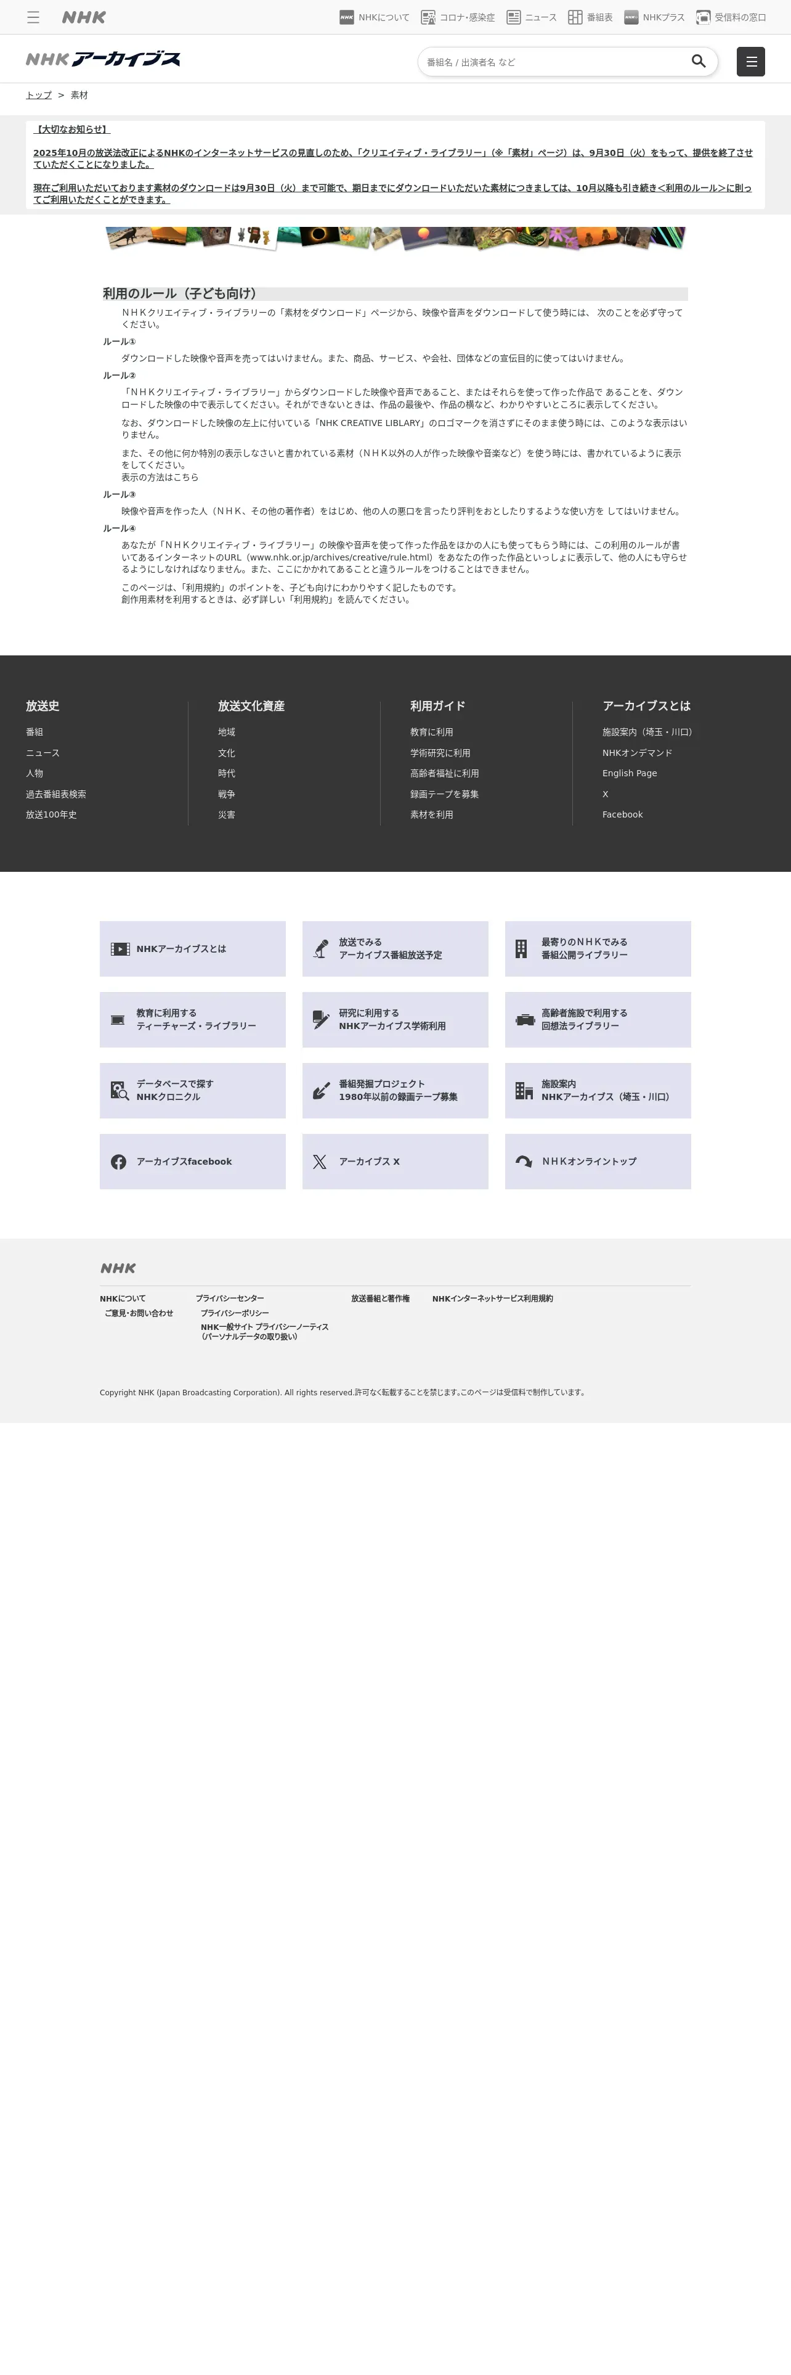Open the アーカイブスfacebook button text
The image size is (791, 2375).
pos(184,1162)
